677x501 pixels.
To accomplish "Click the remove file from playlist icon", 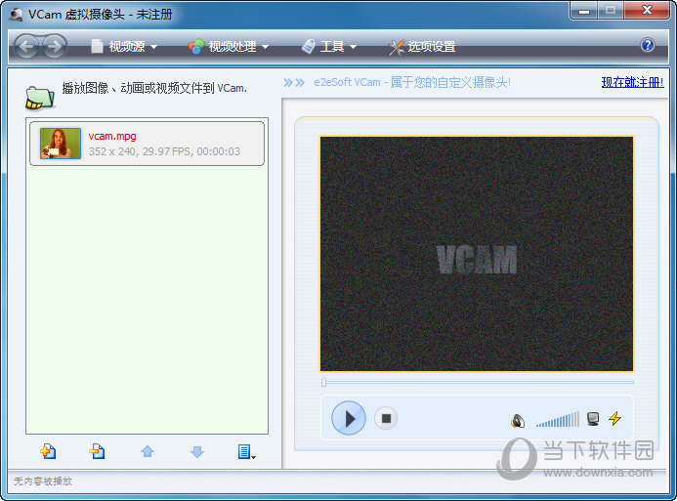I will [x=97, y=451].
